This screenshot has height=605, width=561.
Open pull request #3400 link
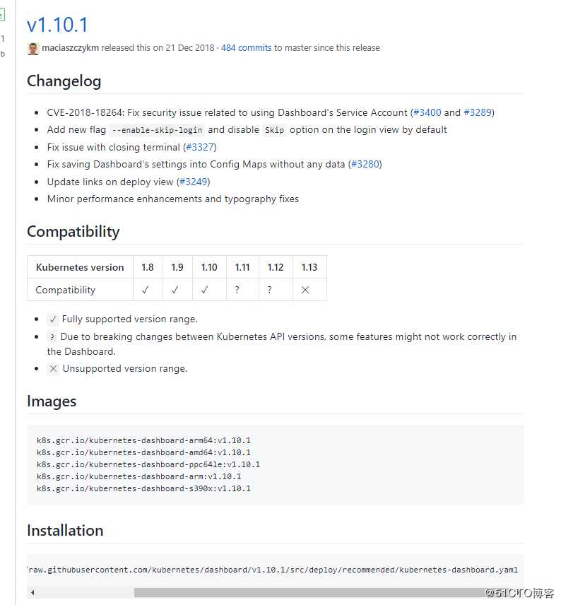point(427,112)
